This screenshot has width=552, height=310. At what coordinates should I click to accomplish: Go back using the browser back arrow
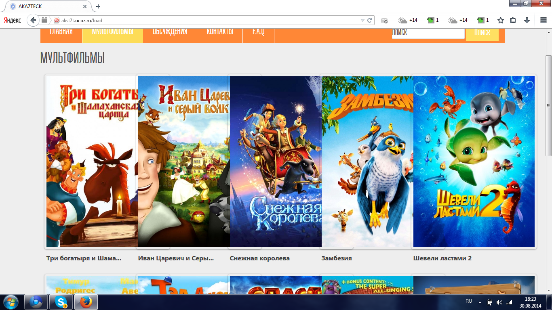[33, 20]
